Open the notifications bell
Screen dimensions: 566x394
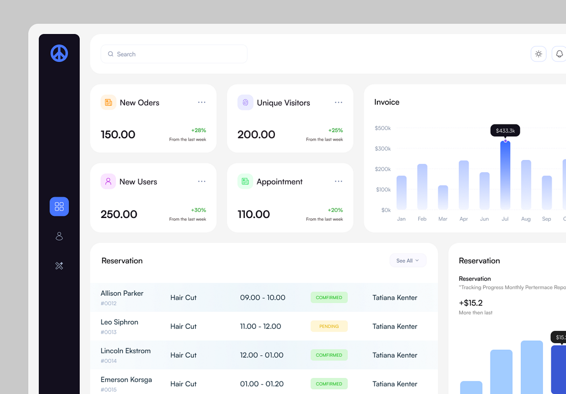click(x=559, y=54)
